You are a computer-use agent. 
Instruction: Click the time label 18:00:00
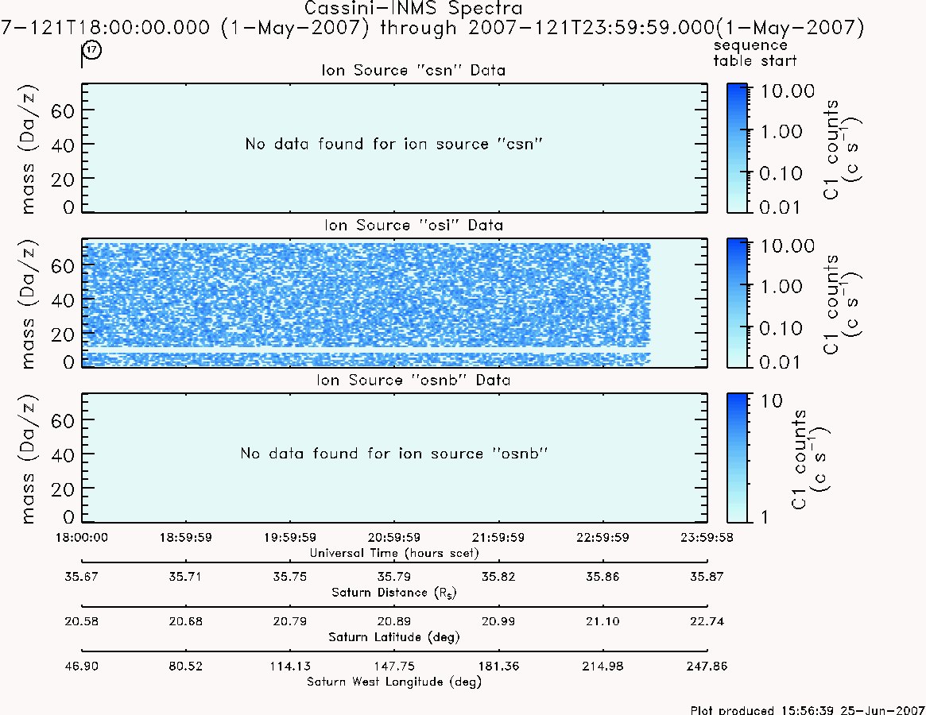(82, 537)
